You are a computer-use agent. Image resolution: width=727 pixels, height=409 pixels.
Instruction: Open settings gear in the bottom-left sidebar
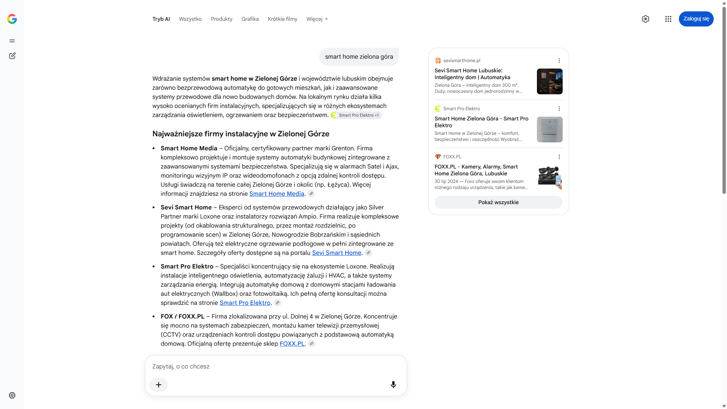pos(12,395)
